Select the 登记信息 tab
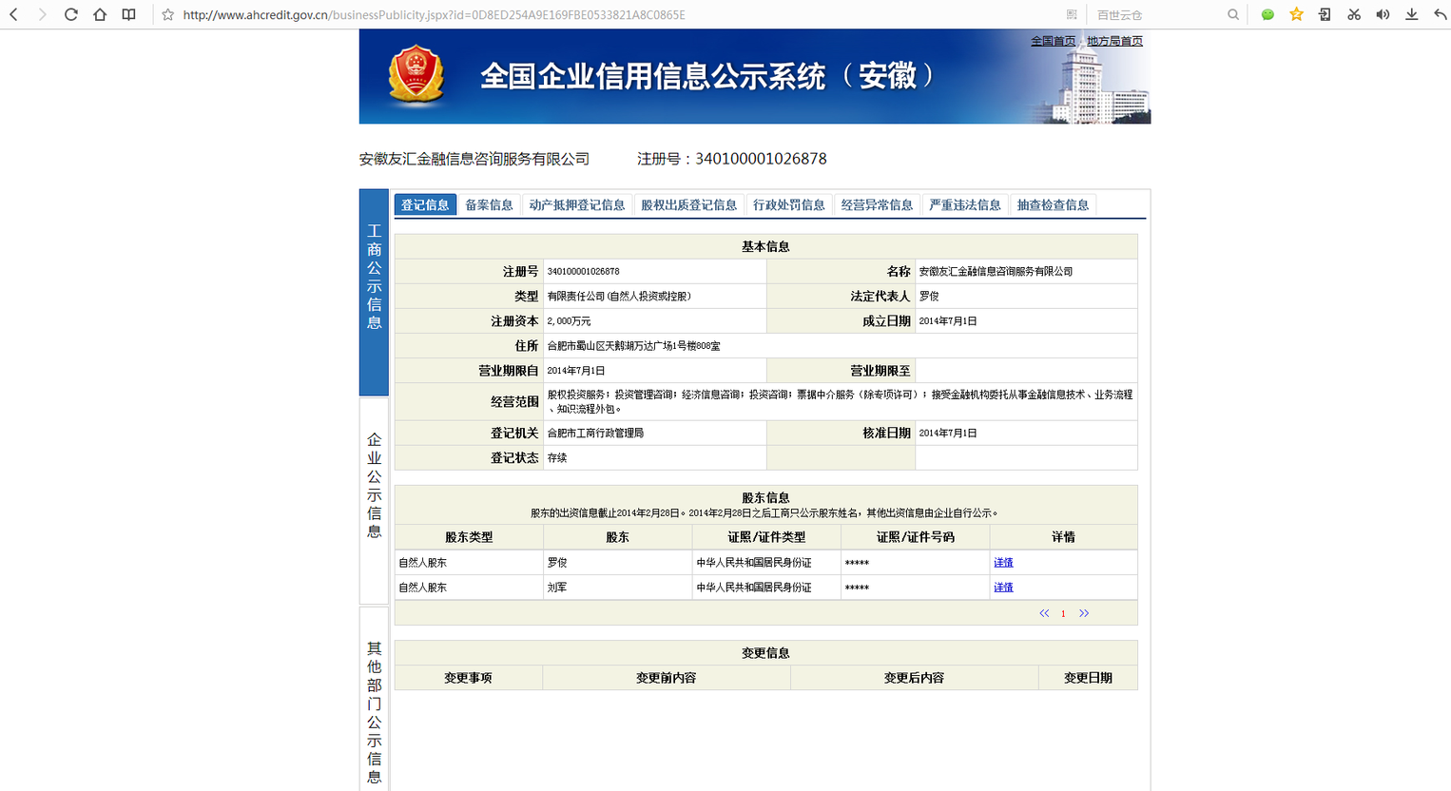Viewport: 1451px width, 791px height. 425,204
